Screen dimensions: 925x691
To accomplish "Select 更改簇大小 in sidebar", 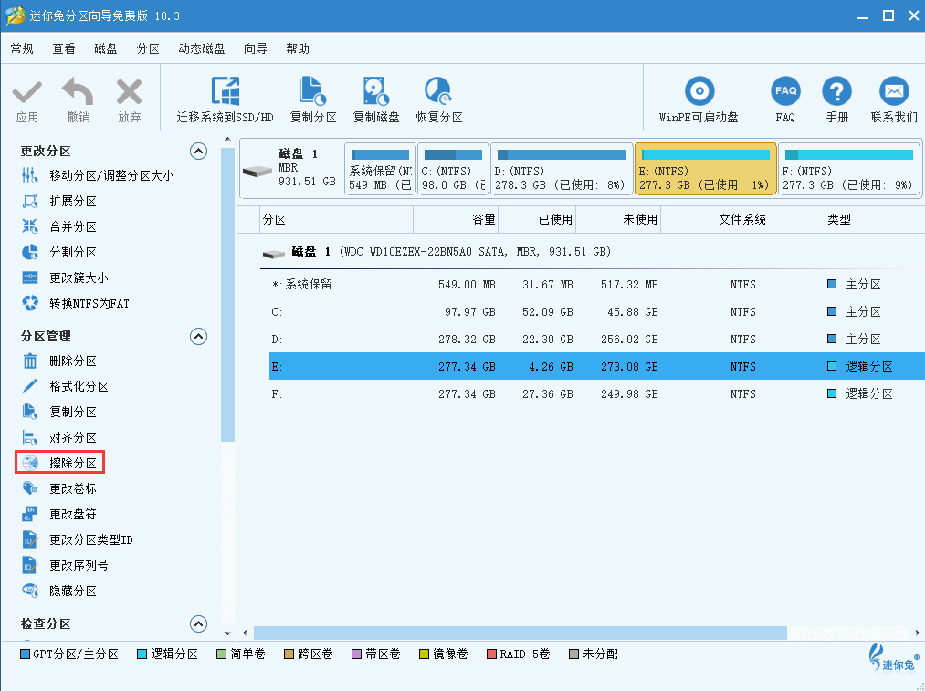I will (x=65, y=277).
